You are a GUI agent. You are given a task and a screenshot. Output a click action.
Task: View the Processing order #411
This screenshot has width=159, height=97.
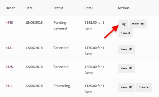126,87
